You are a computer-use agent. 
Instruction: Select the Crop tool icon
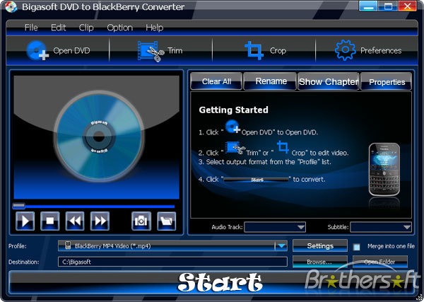pyautogui.click(x=254, y=50)
